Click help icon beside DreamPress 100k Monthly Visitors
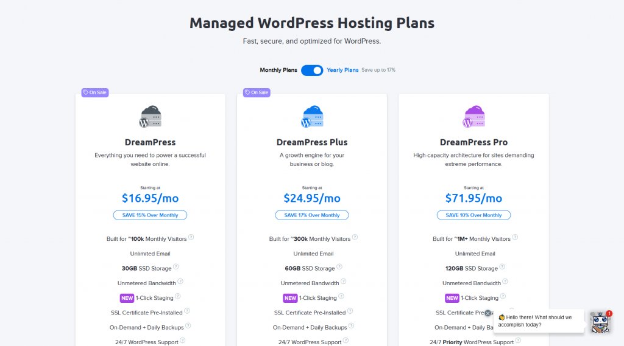 [x=191, y=238]
